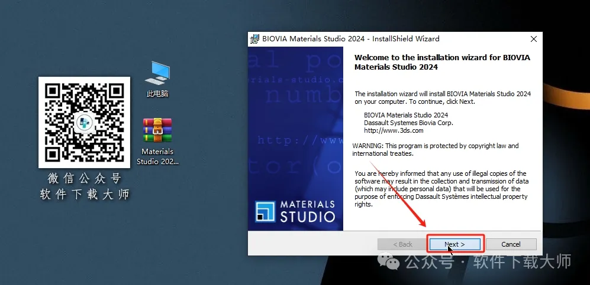Open the 此电脑 desktop icon
This screenshot has height=285, width=590.
click(157, 73)
